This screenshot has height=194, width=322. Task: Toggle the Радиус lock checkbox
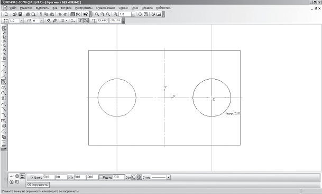click(x=101, y=178)
